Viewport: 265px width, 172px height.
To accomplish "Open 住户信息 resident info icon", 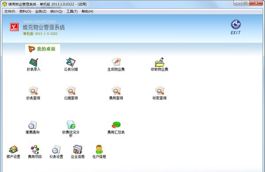I will (x=99, y=150).
